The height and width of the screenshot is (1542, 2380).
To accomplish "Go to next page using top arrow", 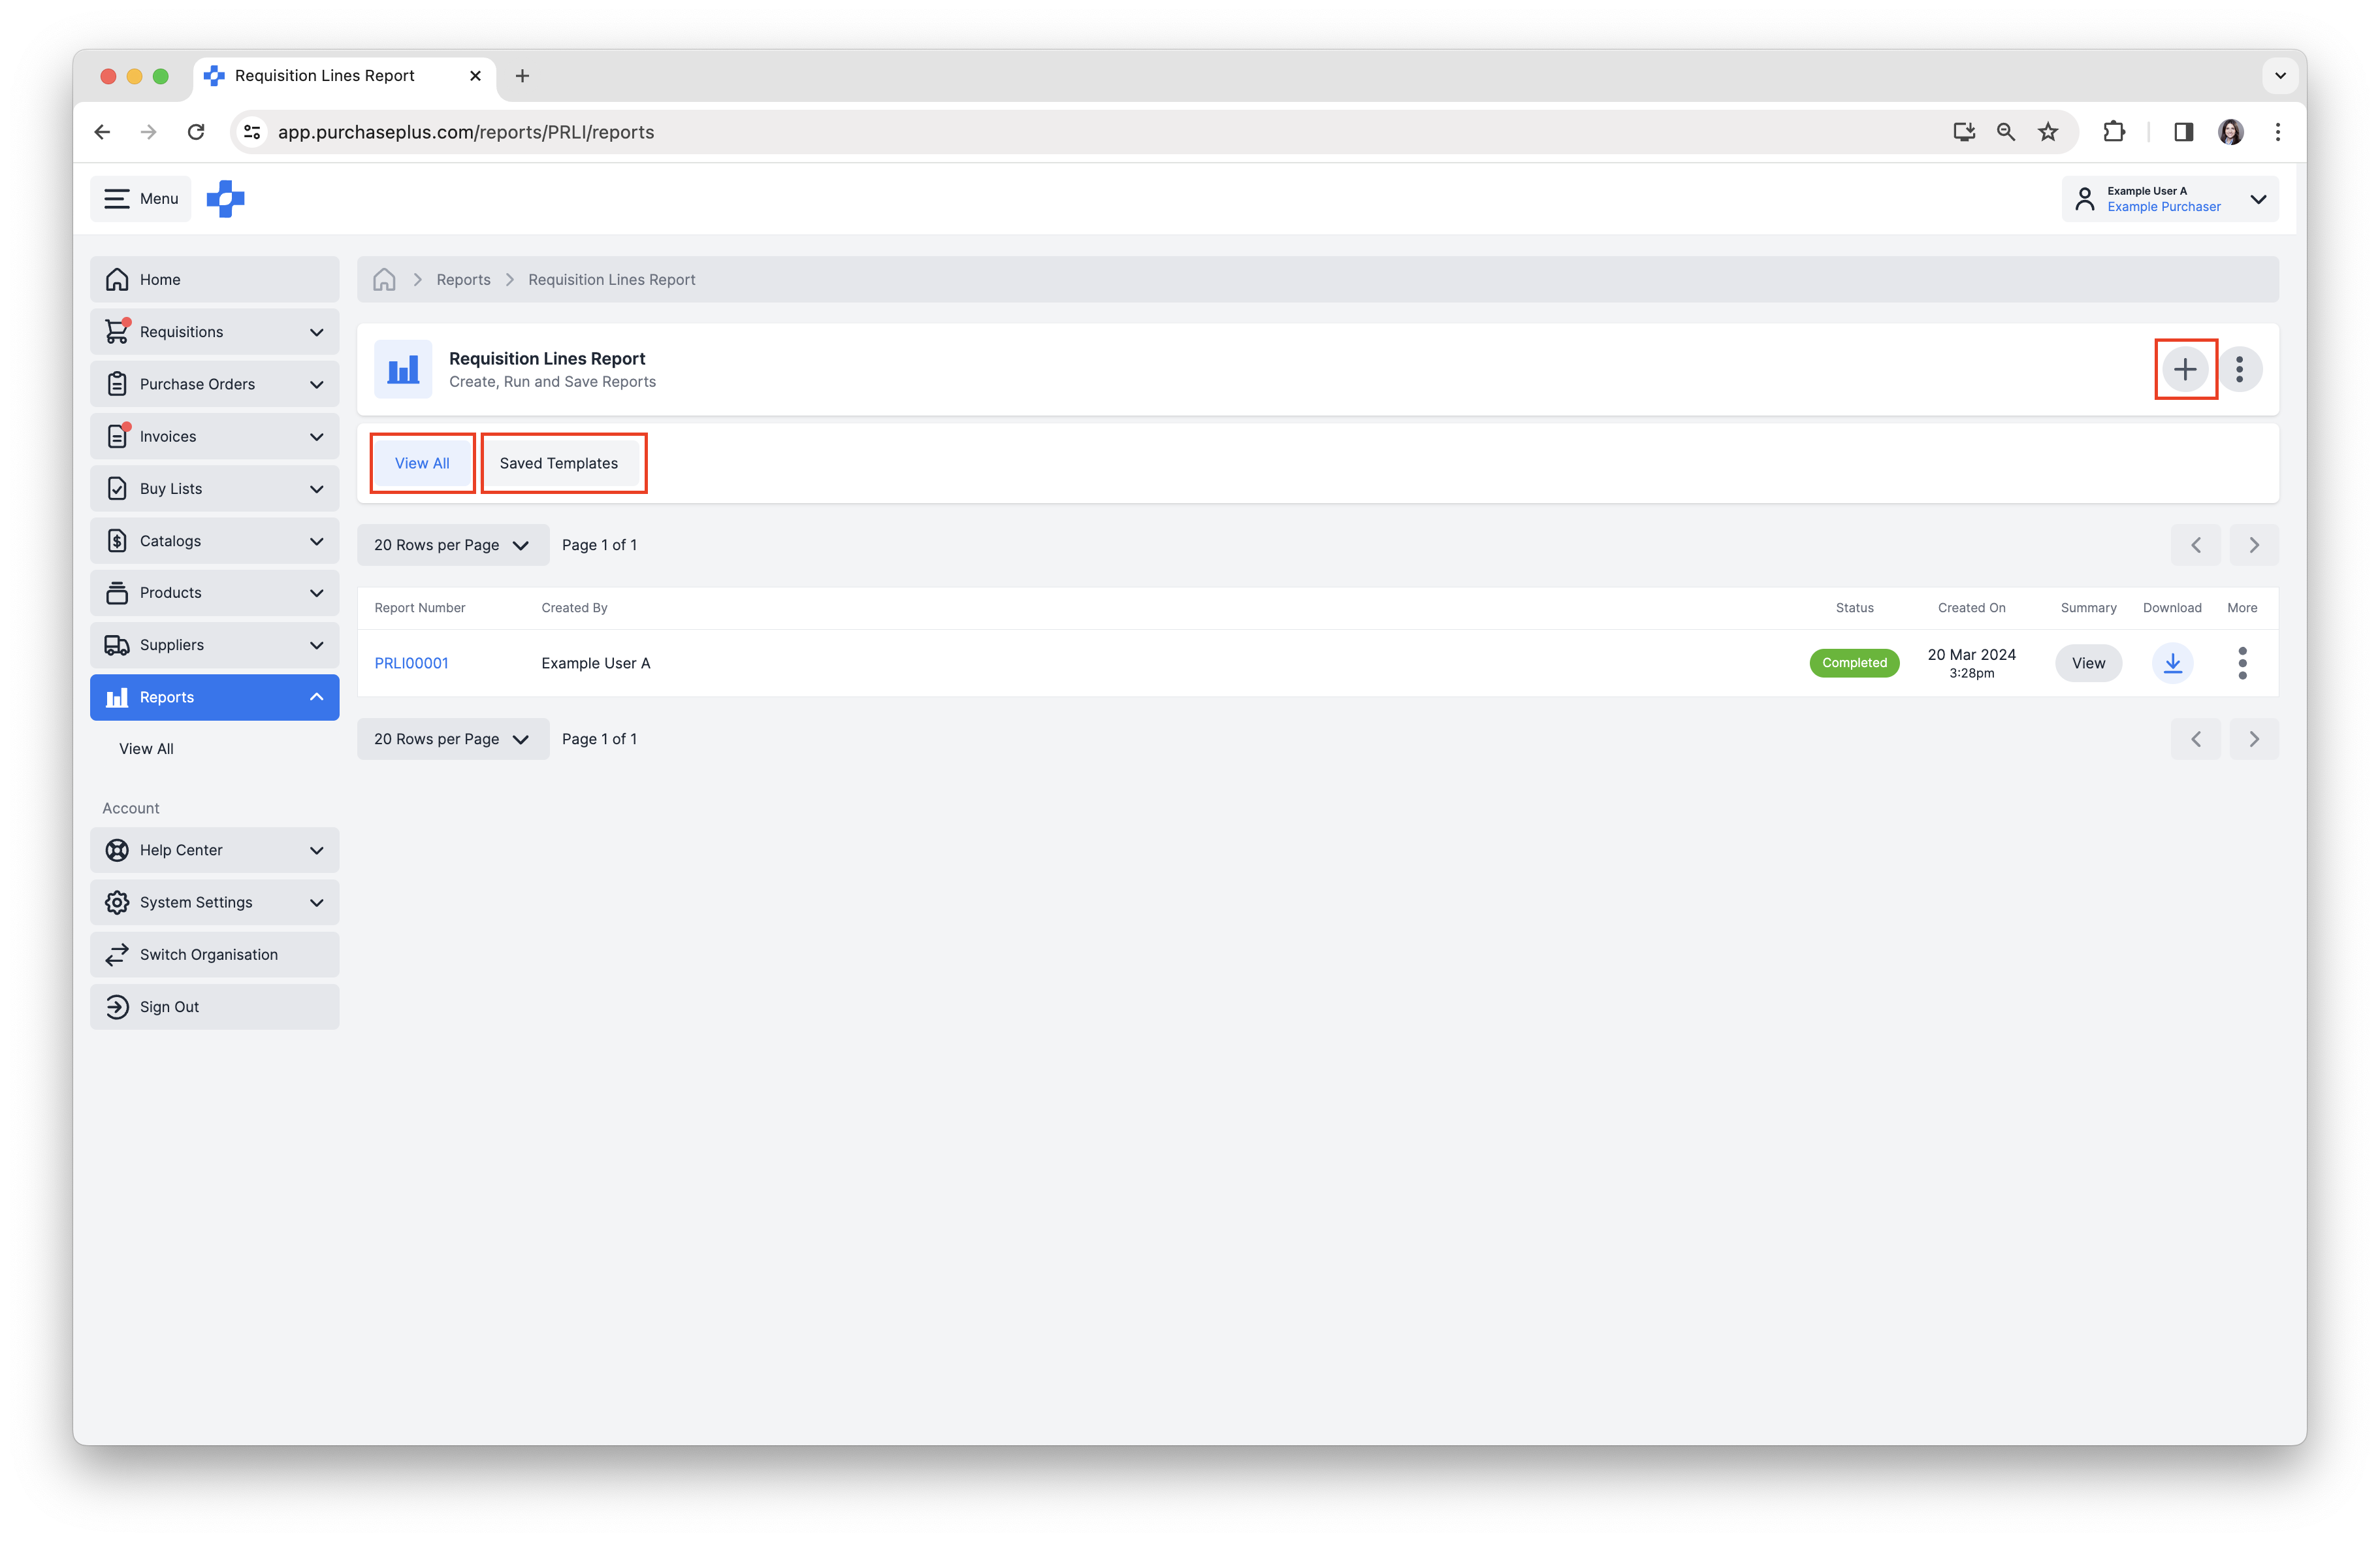I will (x=2253, y=544).
